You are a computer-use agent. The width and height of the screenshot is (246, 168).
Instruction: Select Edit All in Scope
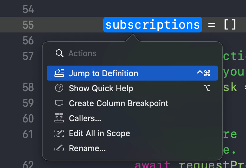coord(132,133)
